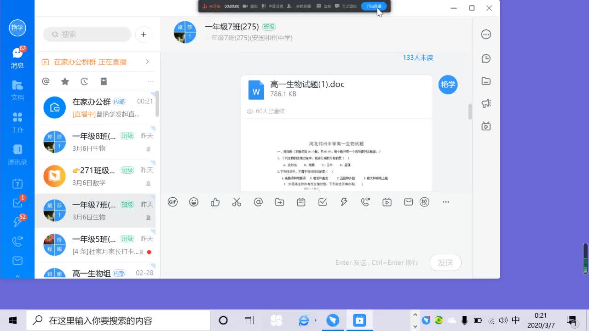This screenshot has width=589, height=331.
Task: Click the message input area
Action: tap(316, 232)
